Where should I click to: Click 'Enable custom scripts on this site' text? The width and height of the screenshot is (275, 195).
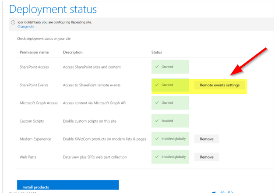click(x=90, y=121)
